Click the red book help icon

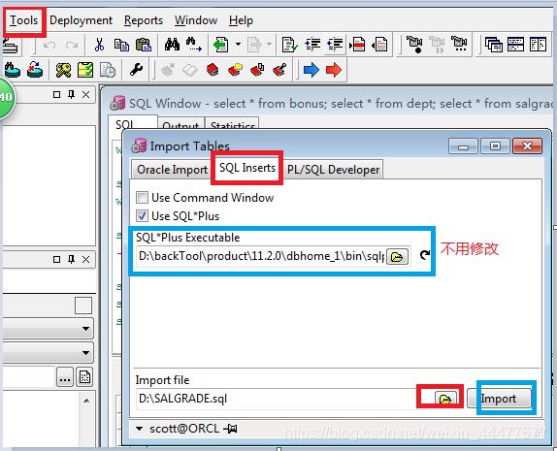(213, 70)
